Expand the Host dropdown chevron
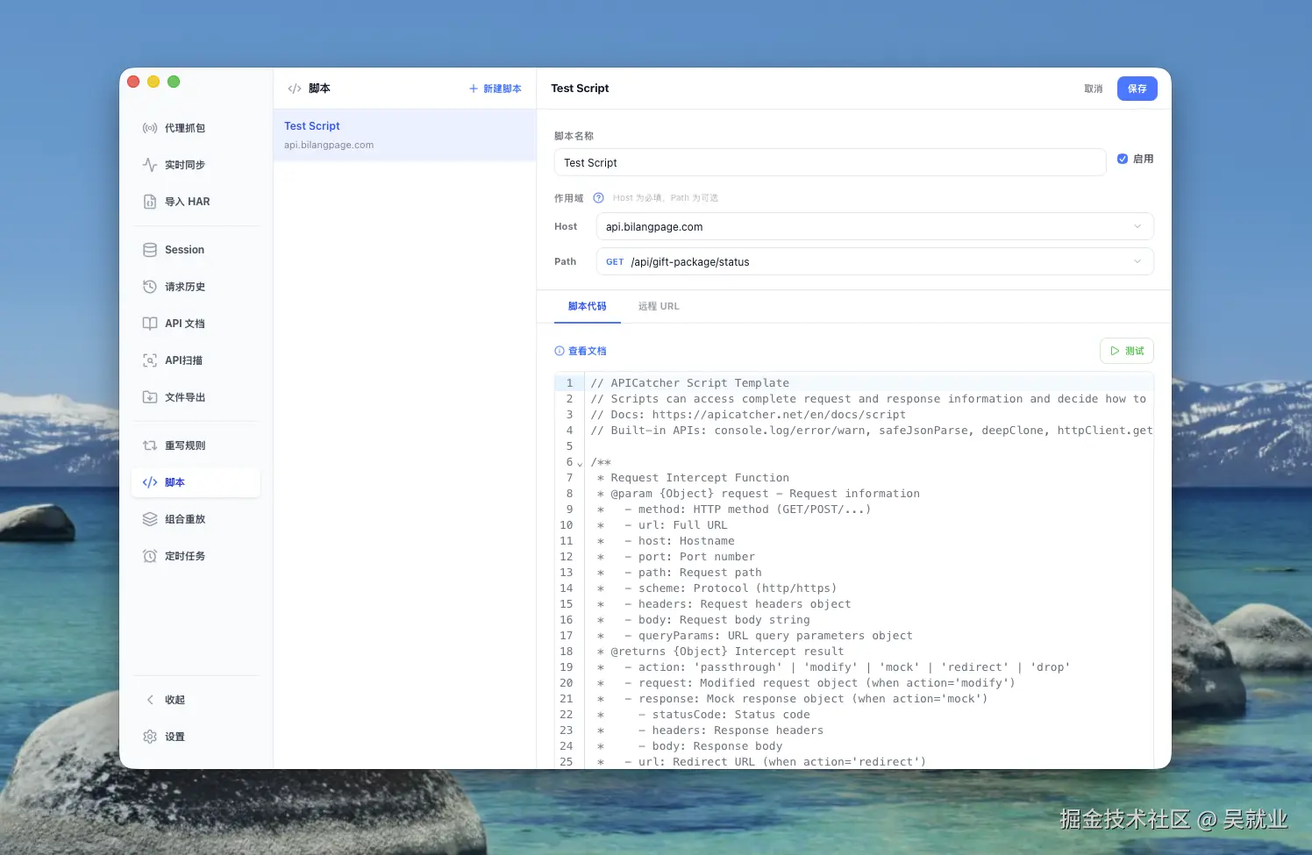The width and height of the screenshot is (1312, 855). click(1137, 226)
